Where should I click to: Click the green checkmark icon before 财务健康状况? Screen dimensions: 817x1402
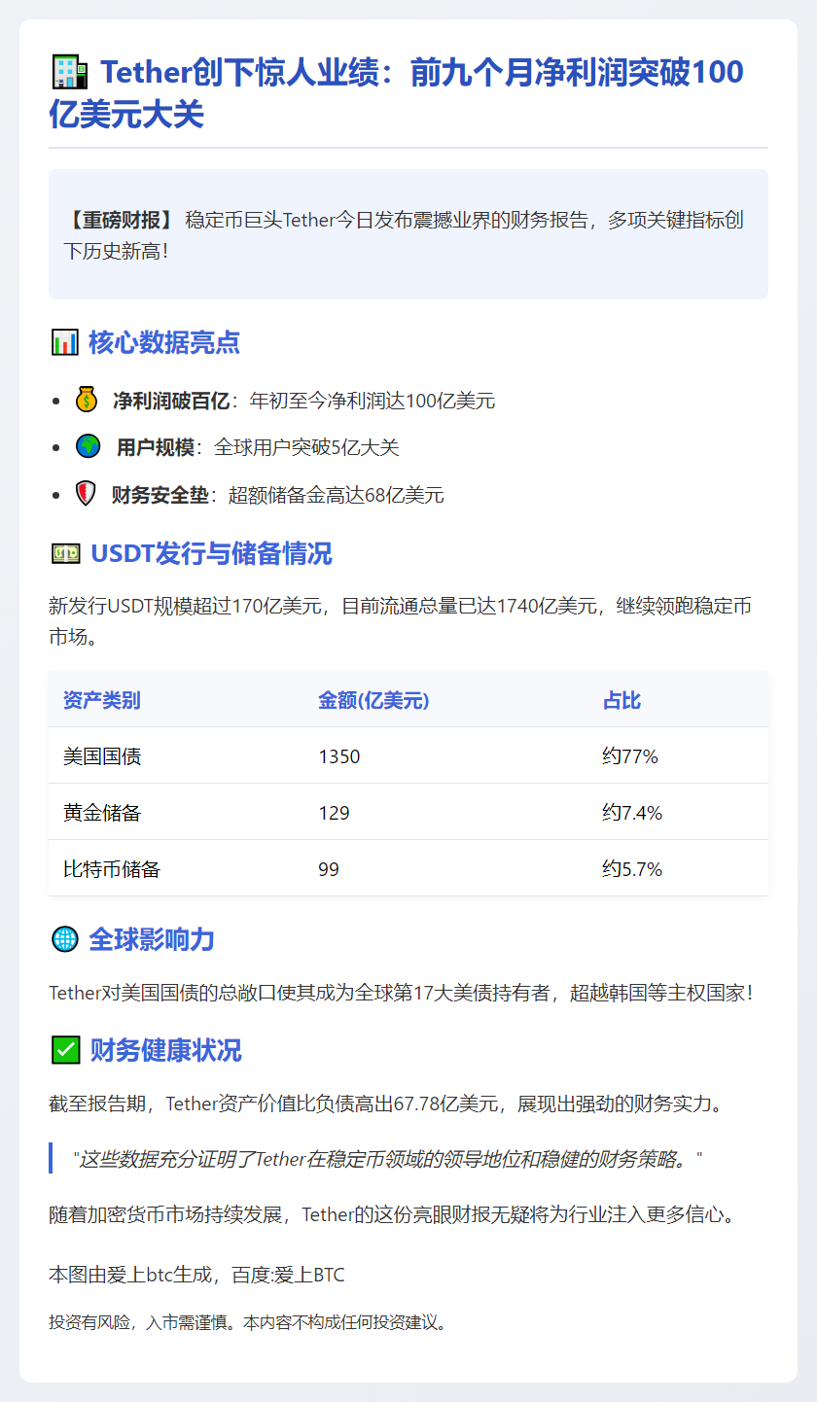coord(62,1051)
